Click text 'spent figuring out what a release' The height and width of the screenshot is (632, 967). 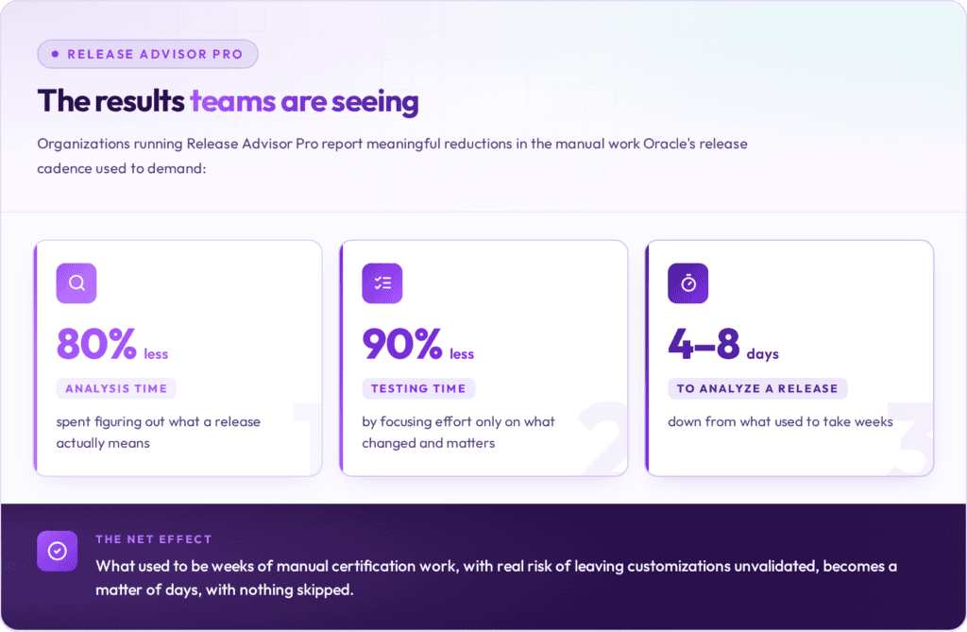pyautogui.click(x=159, y=422)
